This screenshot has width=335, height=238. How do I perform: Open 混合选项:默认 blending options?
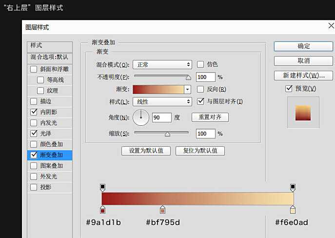[x=49, y=57]
